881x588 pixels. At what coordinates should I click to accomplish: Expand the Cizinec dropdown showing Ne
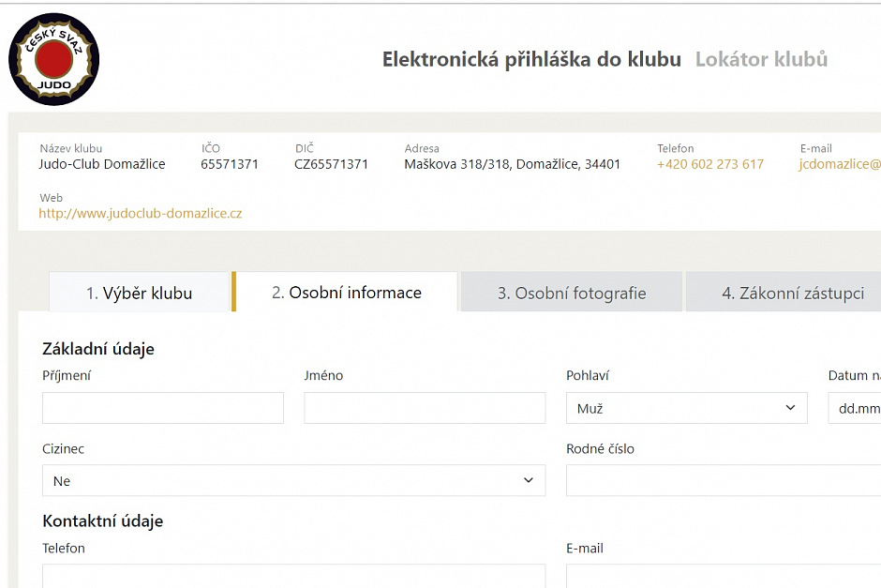point(294,481)
